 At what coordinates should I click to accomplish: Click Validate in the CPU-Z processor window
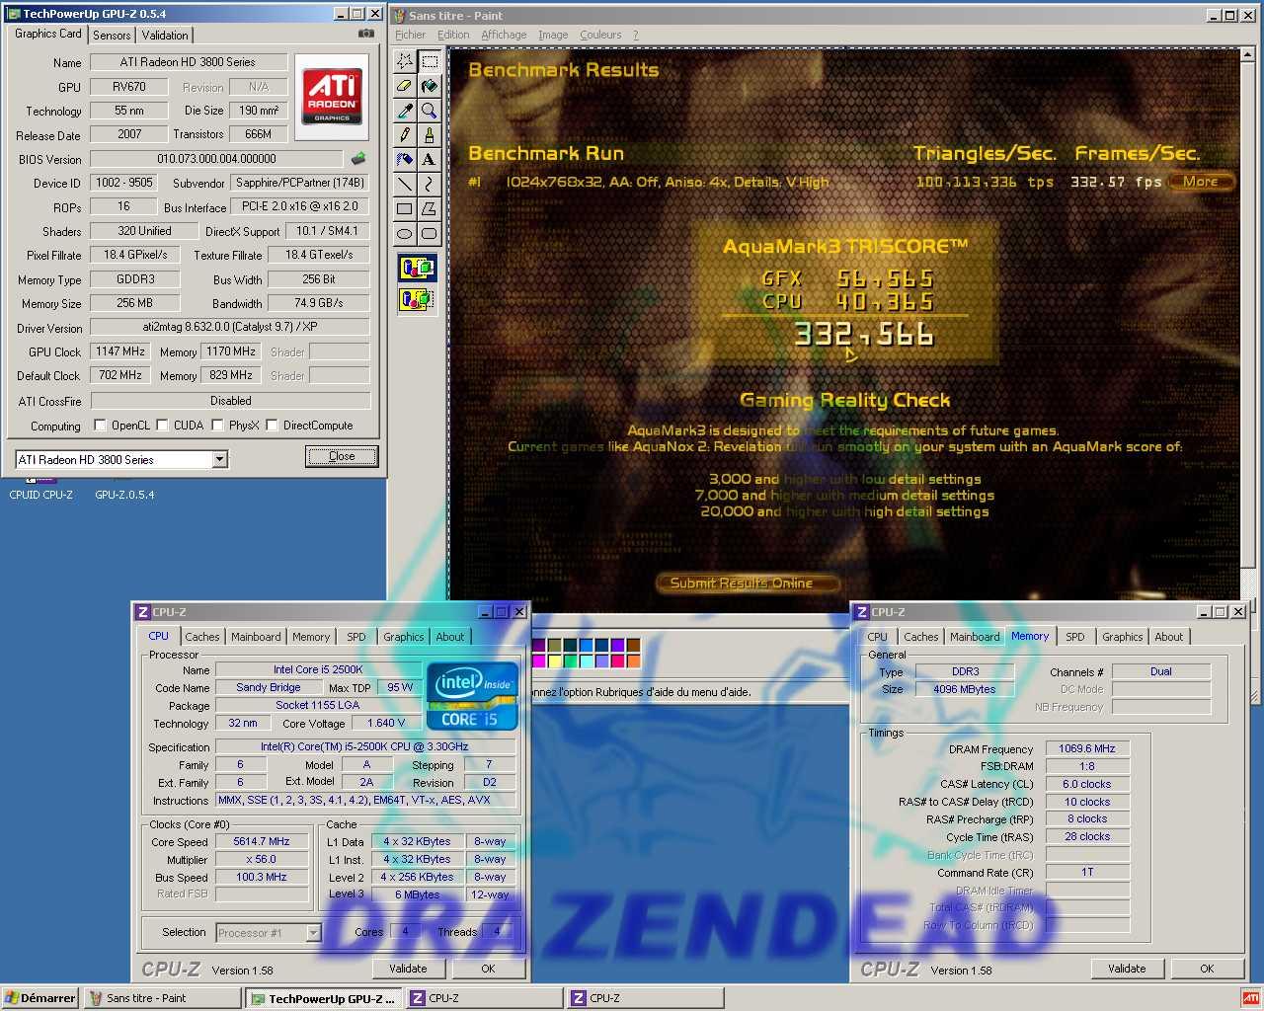pyautogui.click(x=408, y=969)
